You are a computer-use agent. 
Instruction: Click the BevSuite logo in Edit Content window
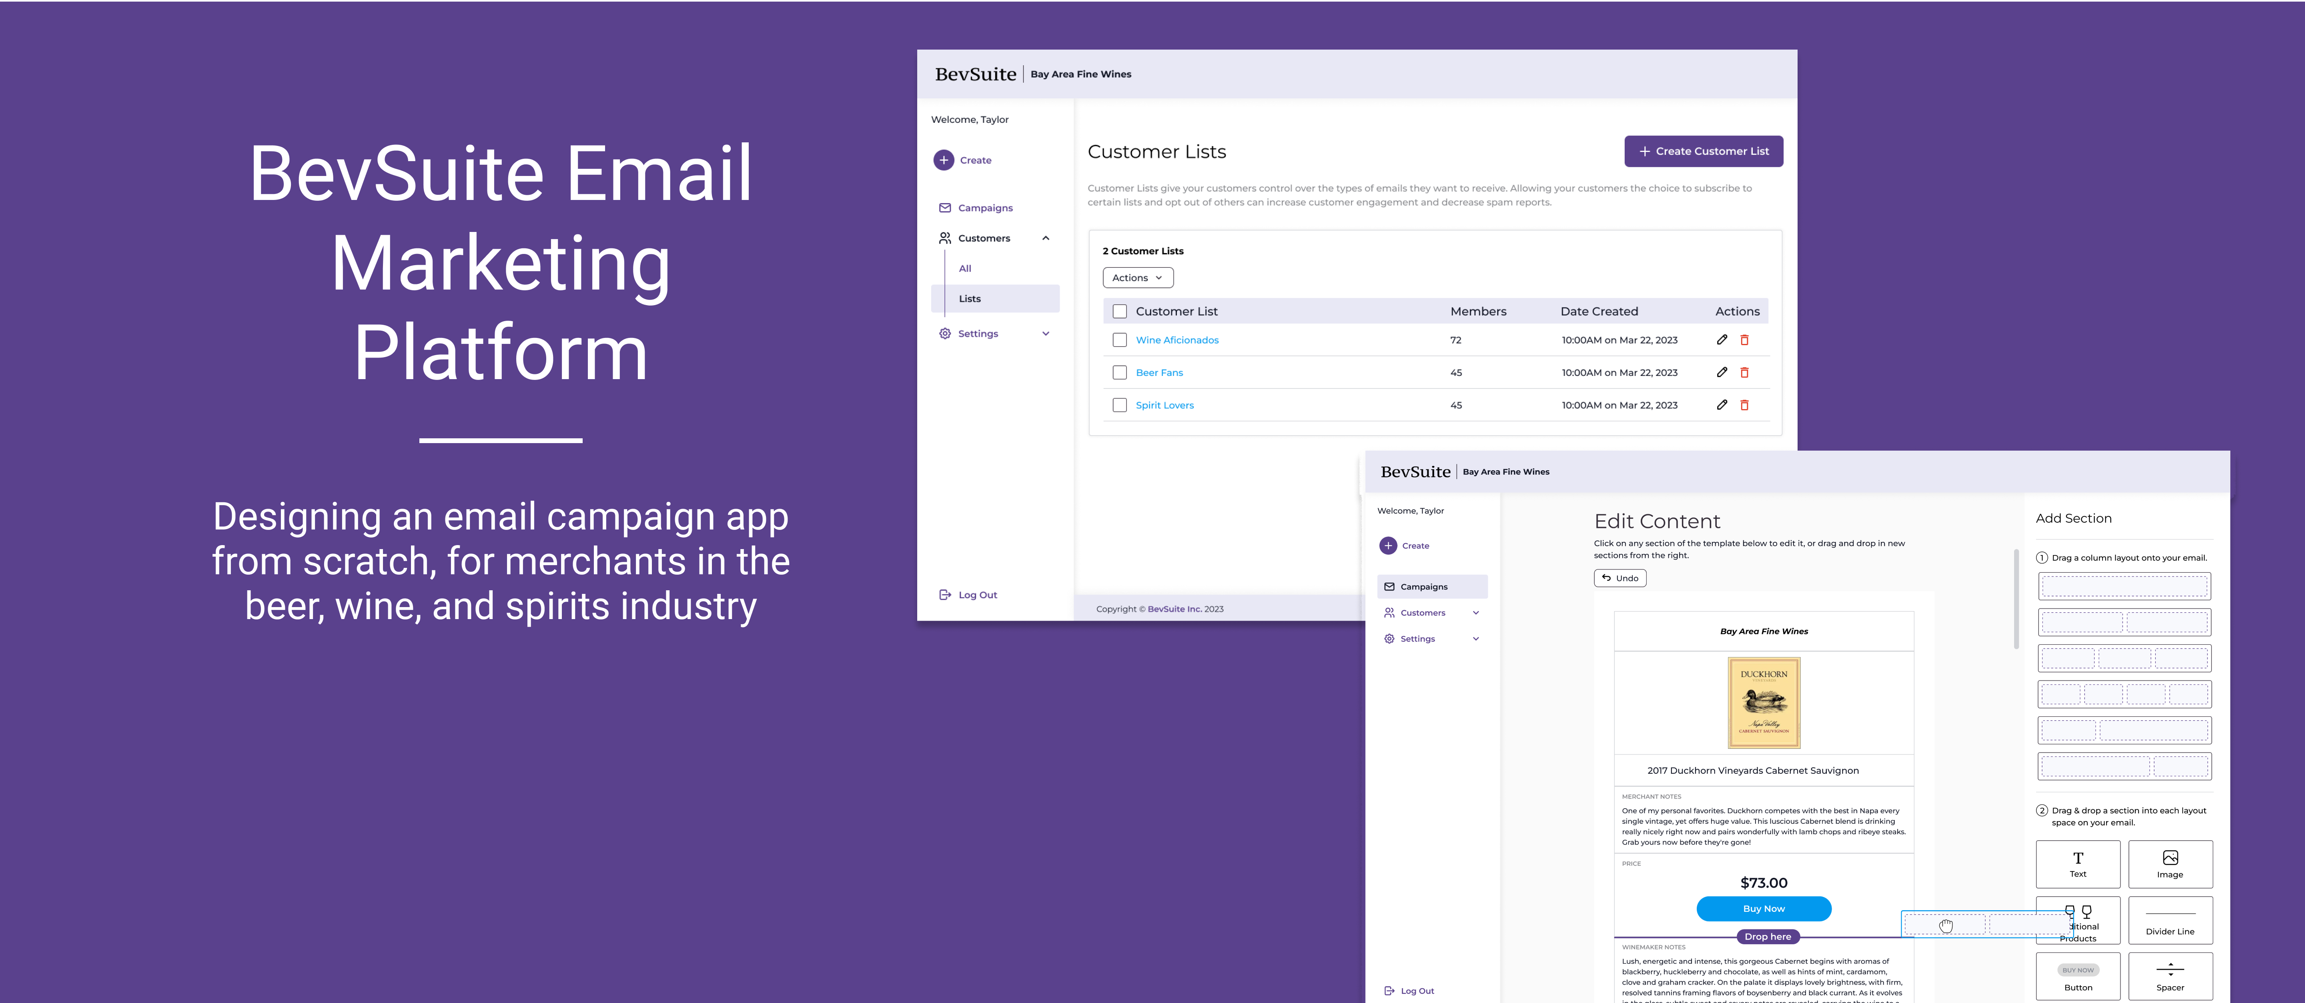[1415, 472]
